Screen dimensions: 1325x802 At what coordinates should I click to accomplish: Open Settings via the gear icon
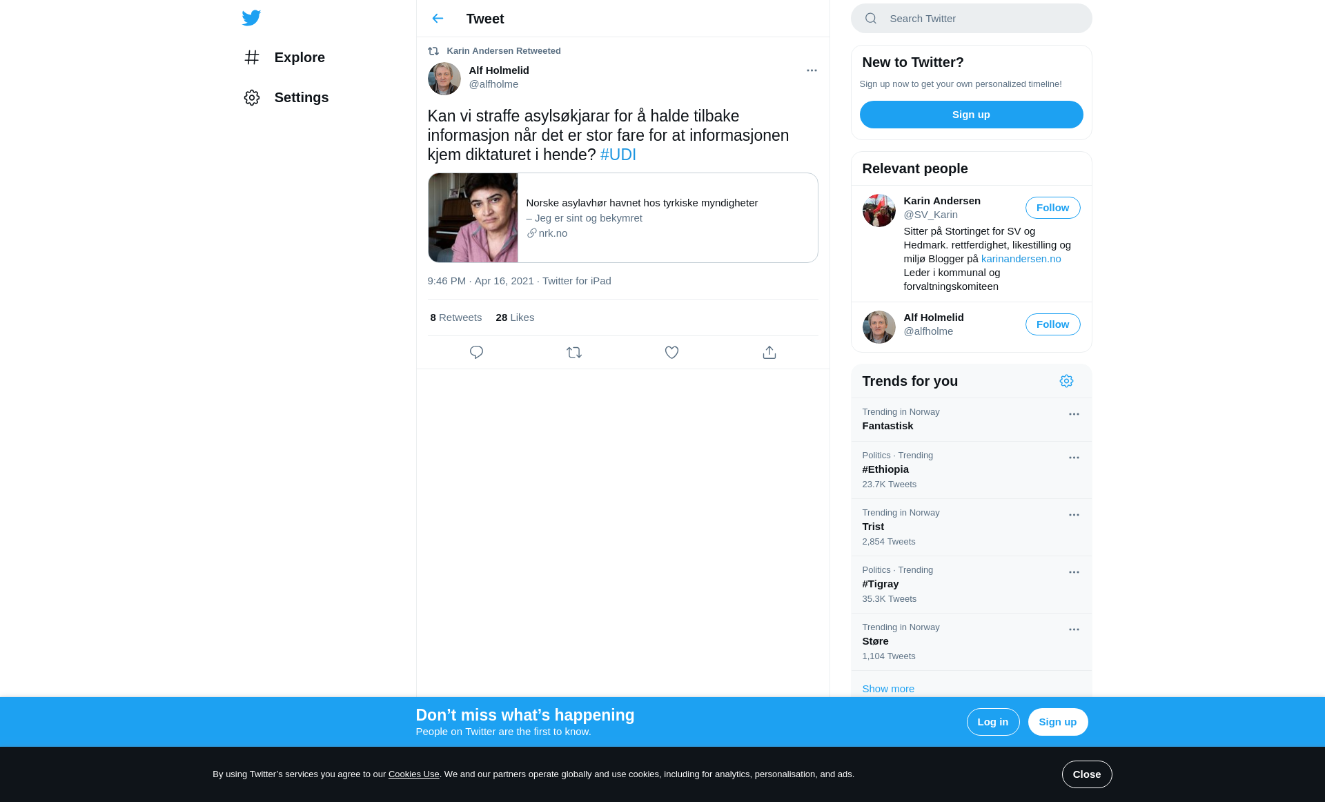point(252,97)
